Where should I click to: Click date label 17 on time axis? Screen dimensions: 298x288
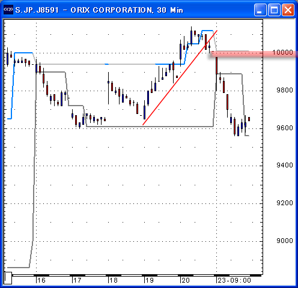click(x=78, y=280)
